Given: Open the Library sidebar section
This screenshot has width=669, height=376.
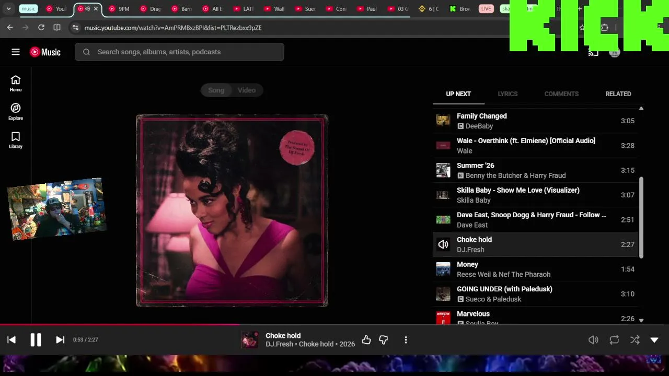Looking at the screenshot, I should click(16, 140).
